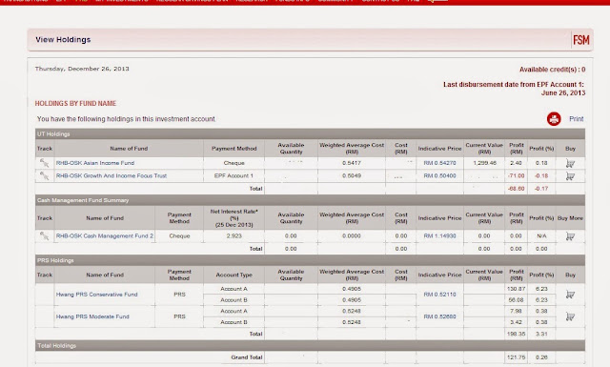
Task: Open RHB-OSK Growth And Income Focus Trust link
Action: [x=112, y=176]
